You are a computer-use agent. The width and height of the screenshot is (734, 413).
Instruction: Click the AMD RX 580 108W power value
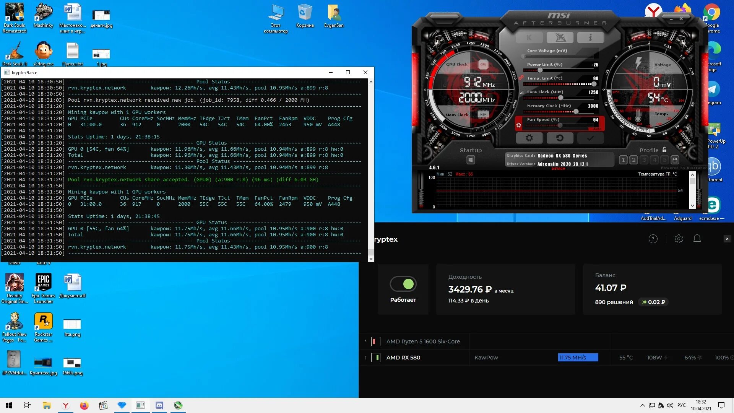[654, 358]
